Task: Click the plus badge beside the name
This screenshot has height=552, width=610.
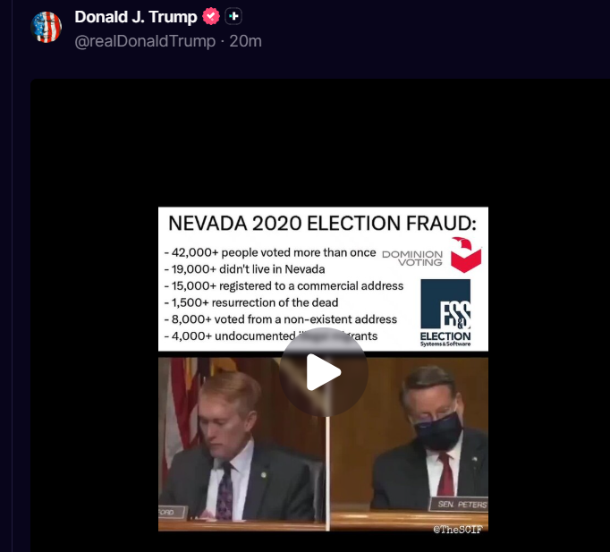Action: 233,16
